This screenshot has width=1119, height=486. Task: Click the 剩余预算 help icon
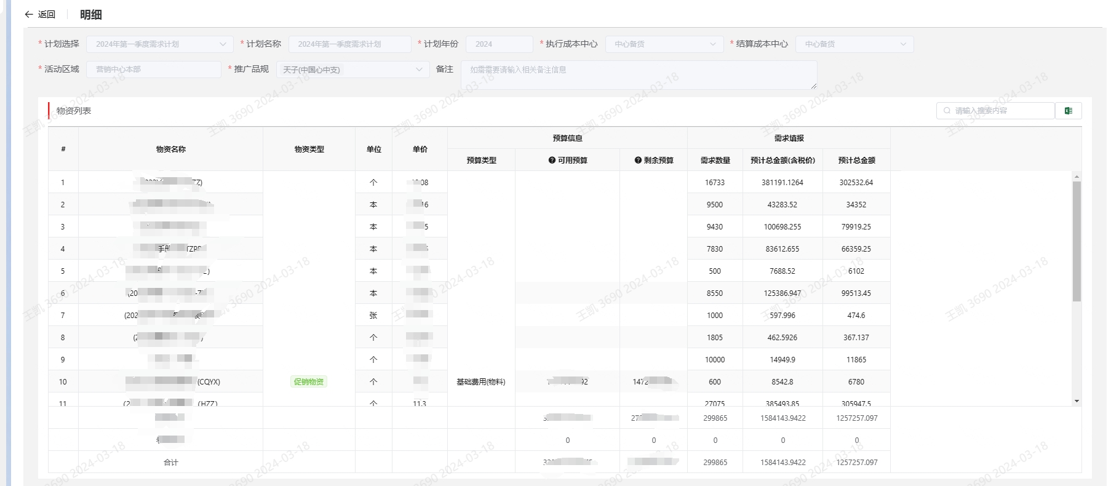(638, 161)
